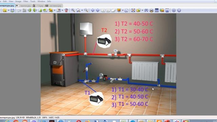Open search with binoculars icon
The height and width of the screenshot is (122, 217).
coord(146,11)
